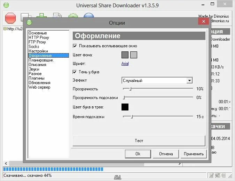Click the Время подсказки slider handle
Screen dimensions: 235x181
(x=132, y=116)
